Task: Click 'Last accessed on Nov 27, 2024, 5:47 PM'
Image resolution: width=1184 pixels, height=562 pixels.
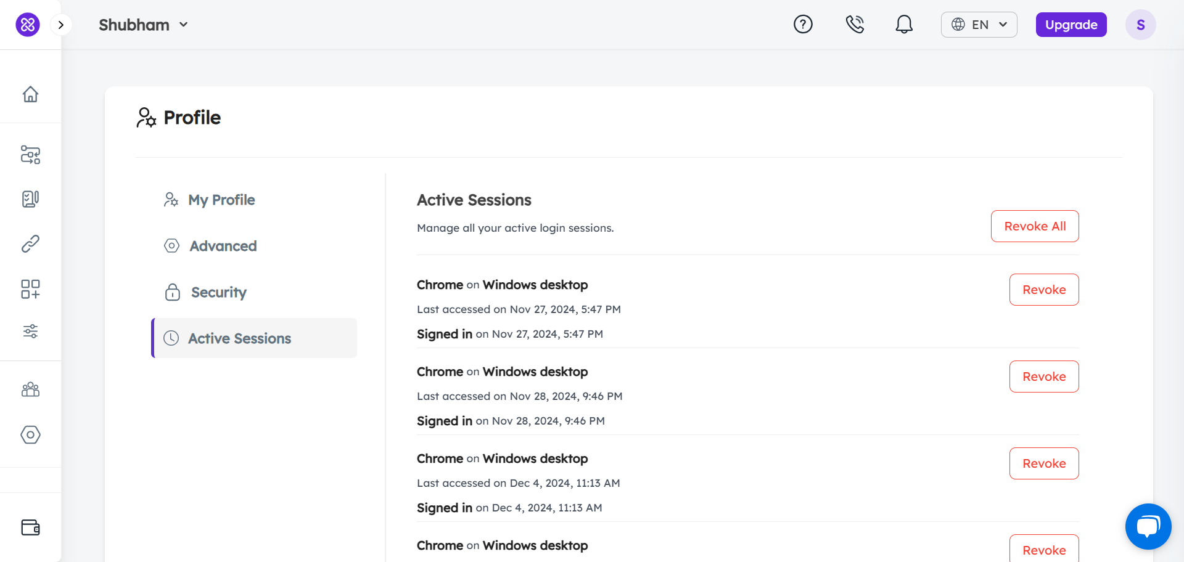Action: pos(519,309)
